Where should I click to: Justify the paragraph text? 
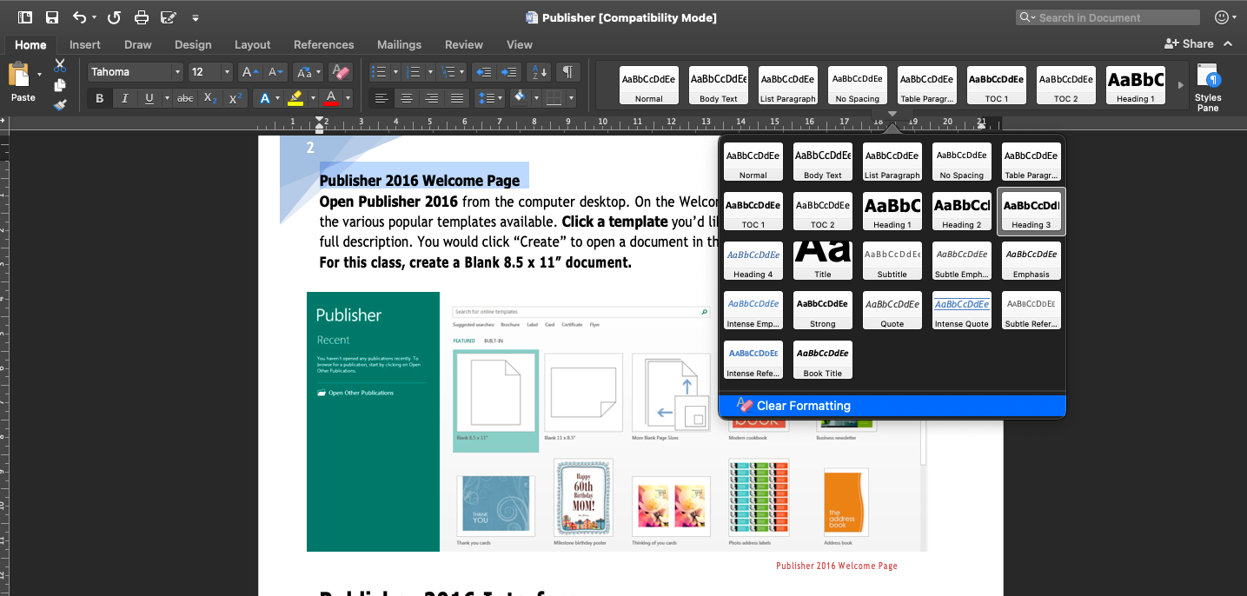457,98
